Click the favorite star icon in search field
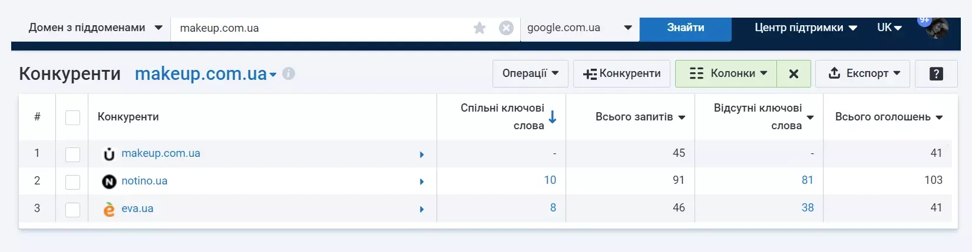This screenshot has height=252, width=972. [480, 28]
